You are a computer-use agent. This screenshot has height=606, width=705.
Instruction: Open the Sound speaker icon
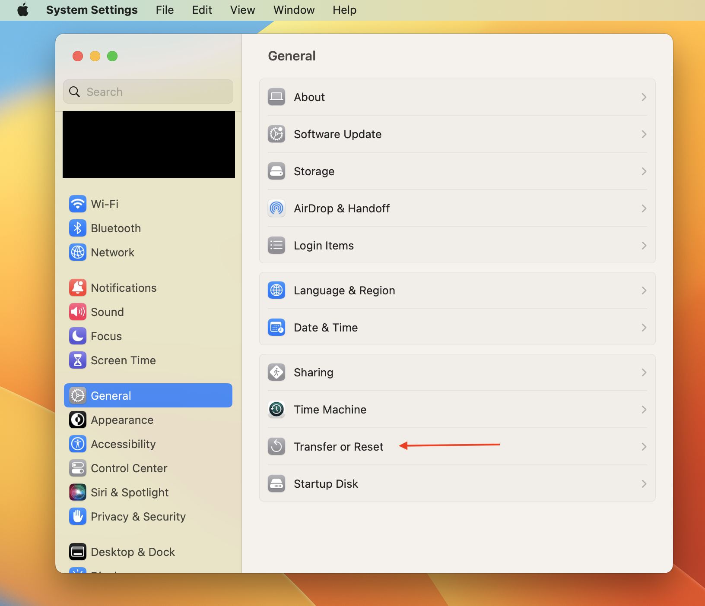(78, 312)
